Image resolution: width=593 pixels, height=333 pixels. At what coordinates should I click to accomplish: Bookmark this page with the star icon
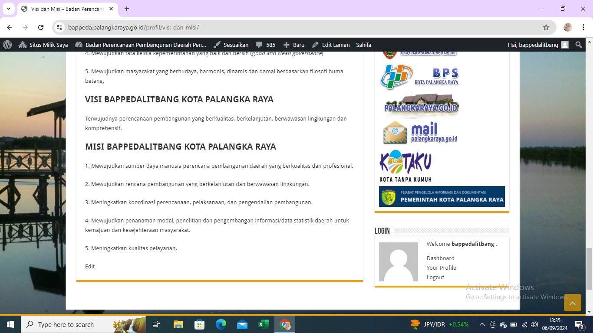point(546,27)
